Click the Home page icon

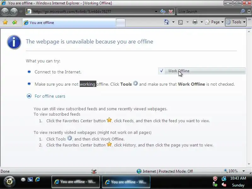pyautogui.click(x=167, y=22)
